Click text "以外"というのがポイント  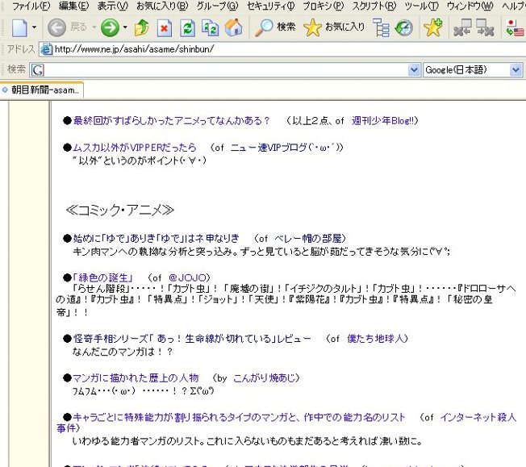click(x=140, y=161)
